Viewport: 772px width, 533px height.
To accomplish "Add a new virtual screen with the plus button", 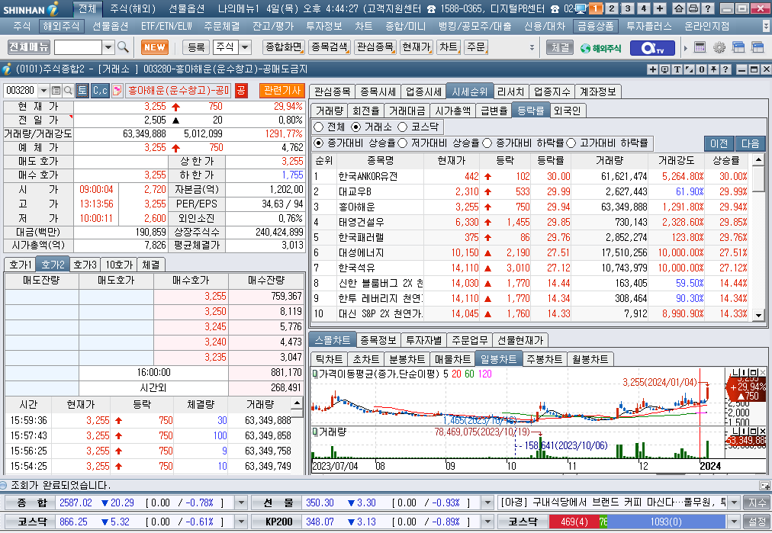I will point(660,8).
